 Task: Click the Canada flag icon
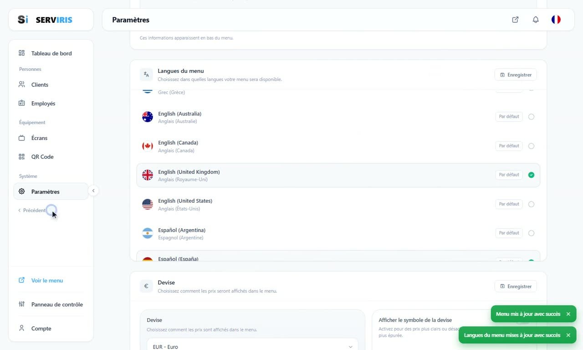[148, 146]
